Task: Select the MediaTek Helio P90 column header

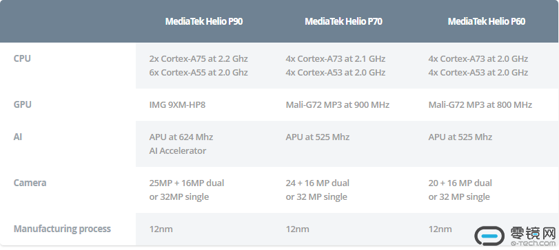Action: point(204,21)
